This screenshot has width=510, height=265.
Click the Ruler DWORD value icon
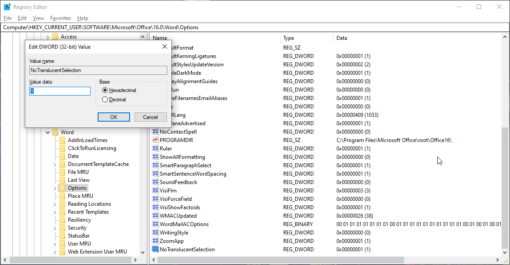click(155, 149)
